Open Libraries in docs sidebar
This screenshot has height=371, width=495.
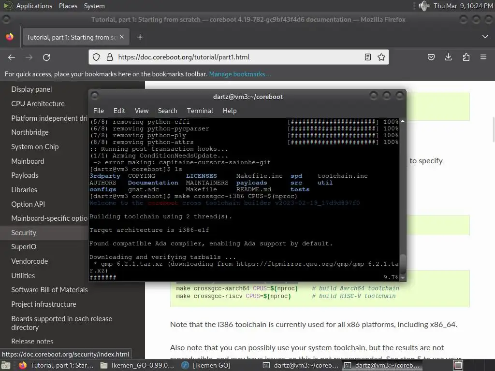24,189
